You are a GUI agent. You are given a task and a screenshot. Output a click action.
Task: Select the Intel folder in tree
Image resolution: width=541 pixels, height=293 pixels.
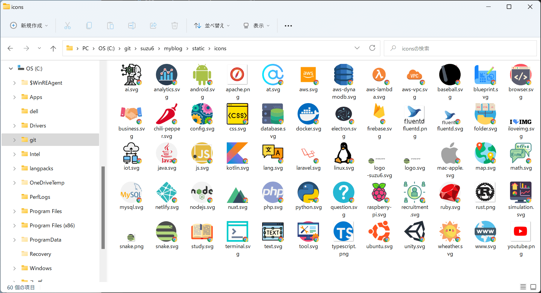[x=31, y=154]
